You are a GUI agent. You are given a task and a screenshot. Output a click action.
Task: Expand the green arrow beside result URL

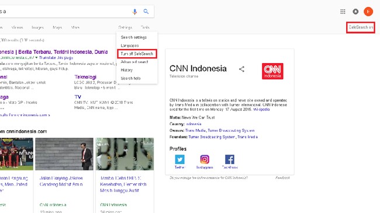point(36,58)
